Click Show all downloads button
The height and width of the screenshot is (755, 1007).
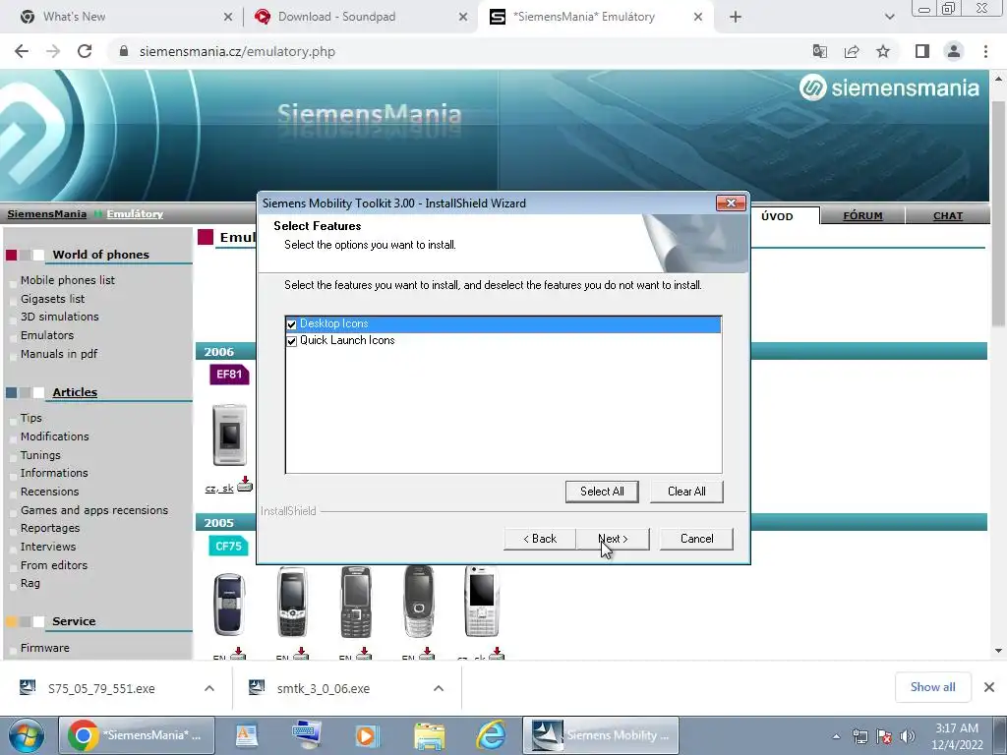[932, 687]
